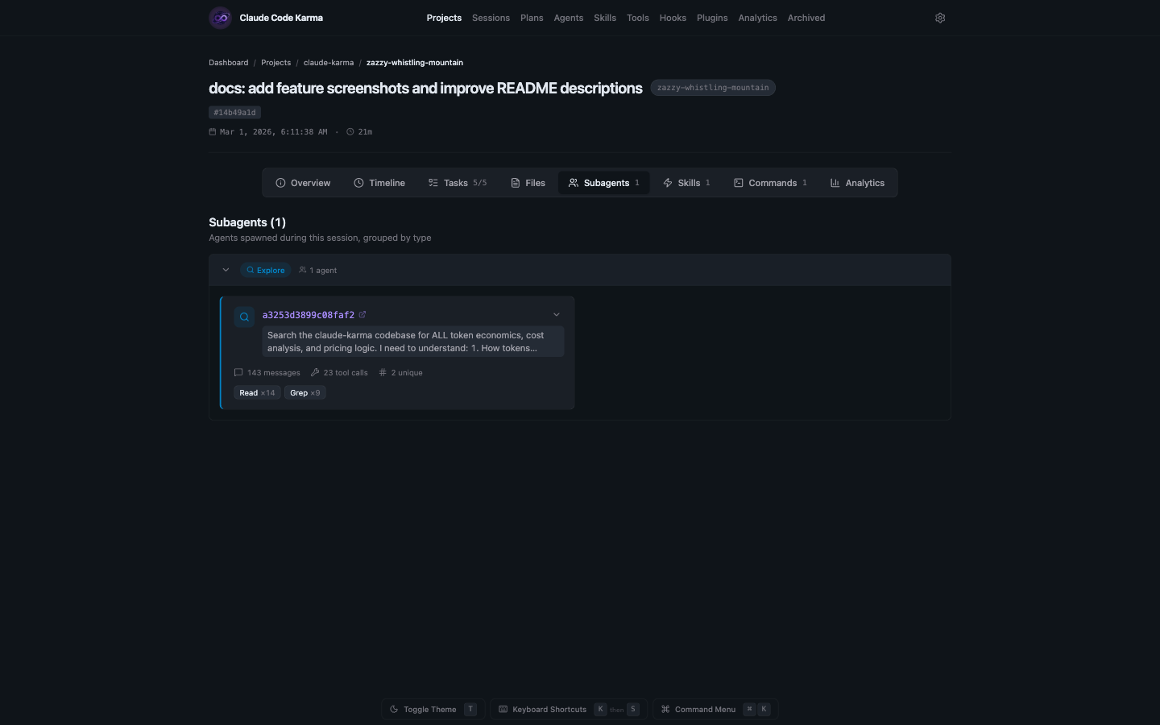Switch to the Timeline tab

point(379,183)
